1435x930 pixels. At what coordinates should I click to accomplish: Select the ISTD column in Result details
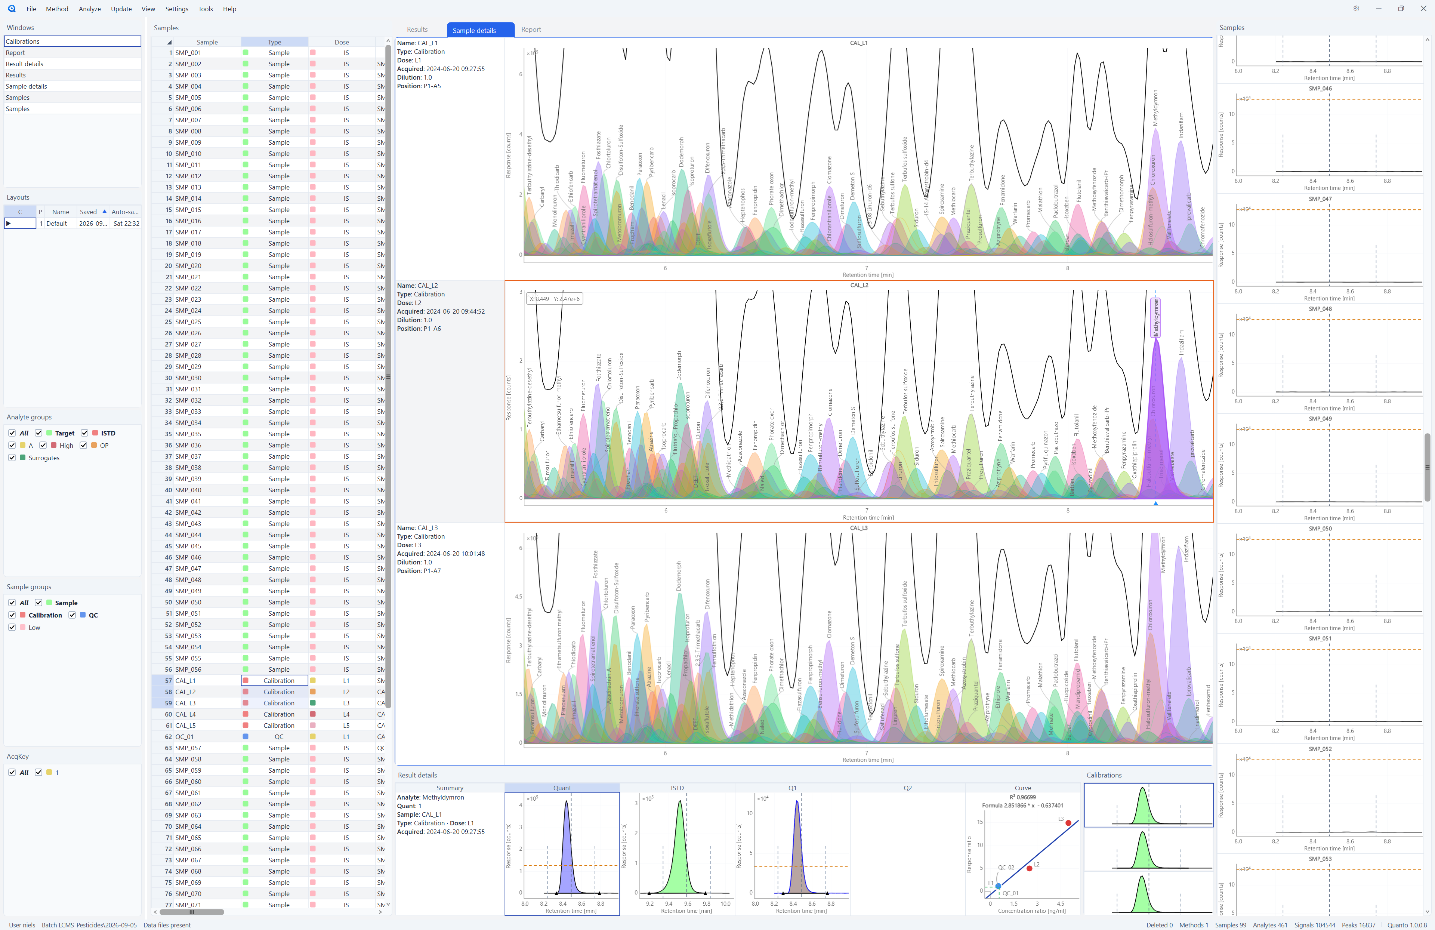(x=677, y=788)
